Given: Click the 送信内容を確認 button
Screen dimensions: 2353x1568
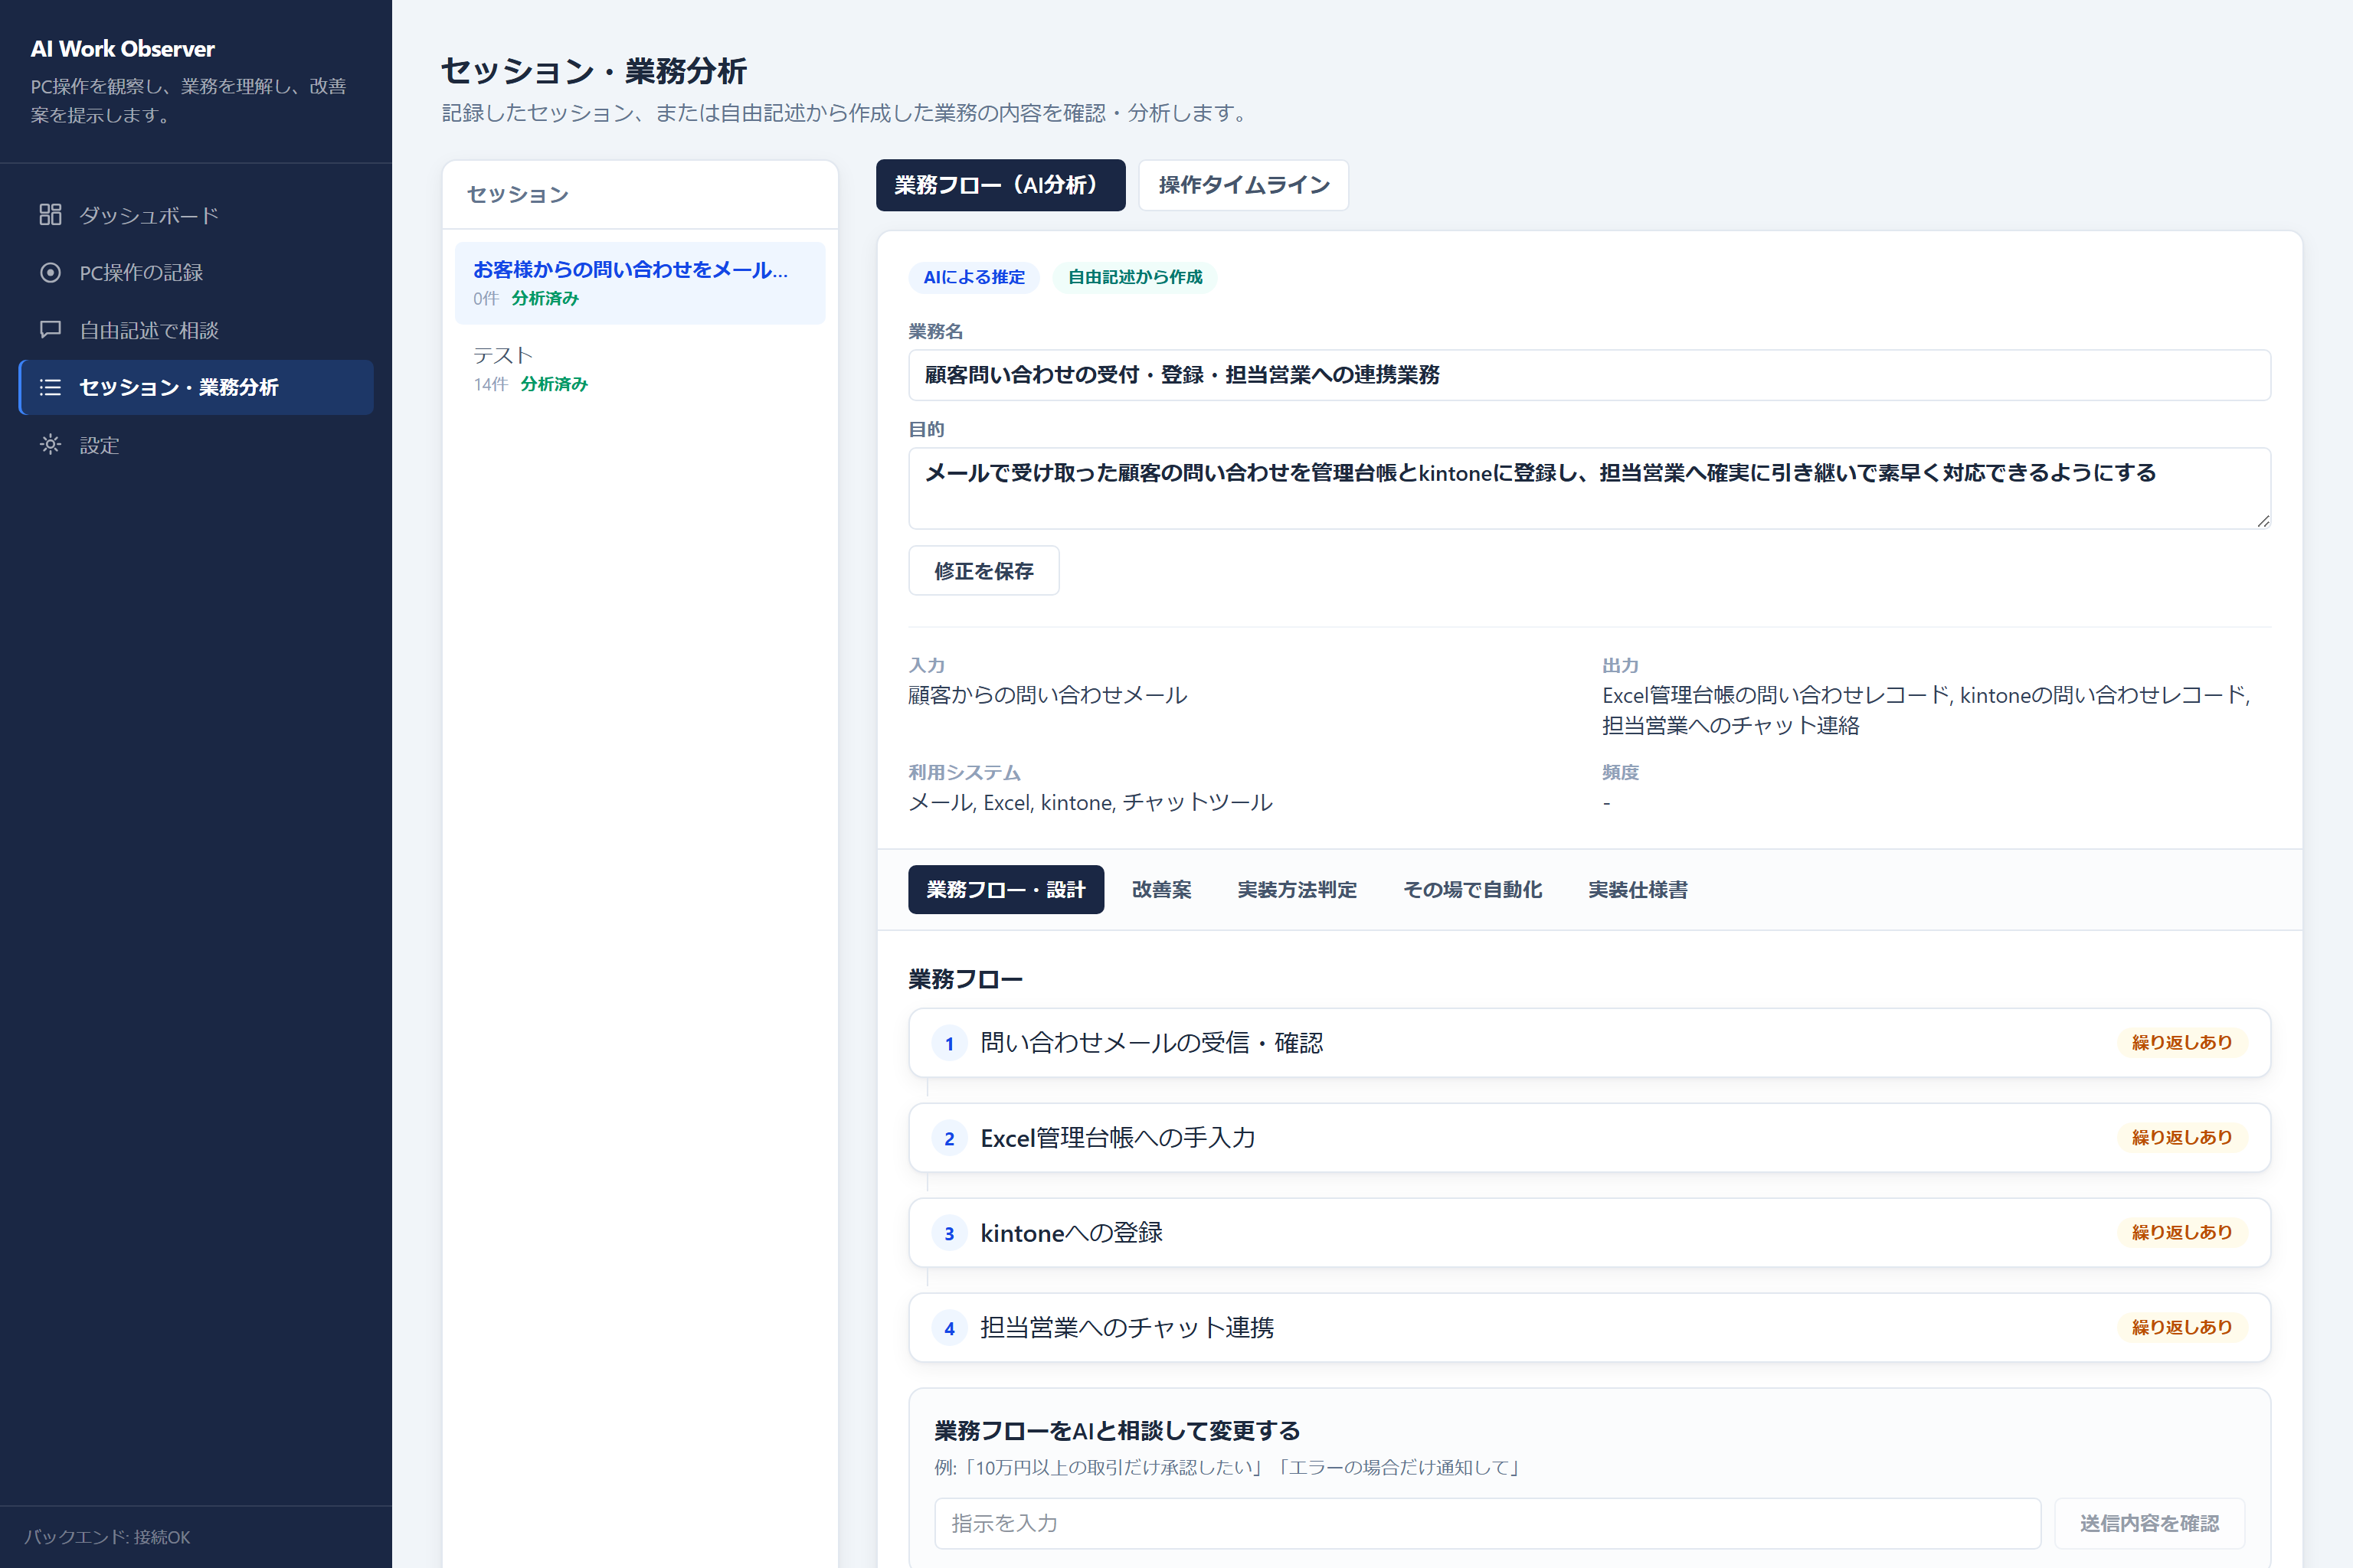Looking at the screenshot, I should point(2149,1523).
